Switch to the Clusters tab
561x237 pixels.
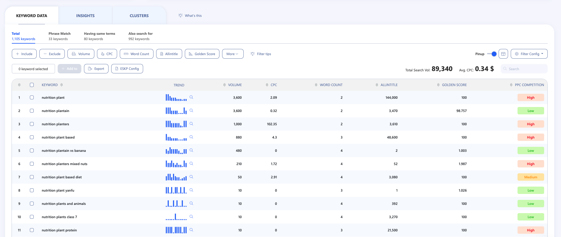(x=139, y=16)
